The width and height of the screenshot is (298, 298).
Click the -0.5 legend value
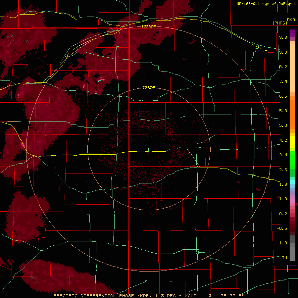282,228
